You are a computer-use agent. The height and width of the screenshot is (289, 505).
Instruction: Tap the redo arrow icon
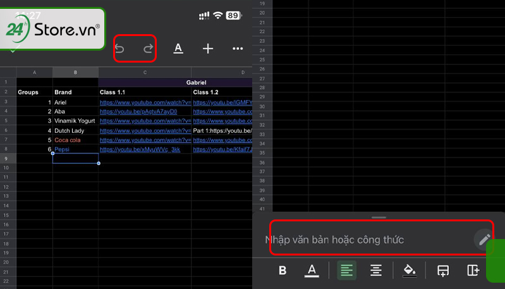tap(148, 49)
